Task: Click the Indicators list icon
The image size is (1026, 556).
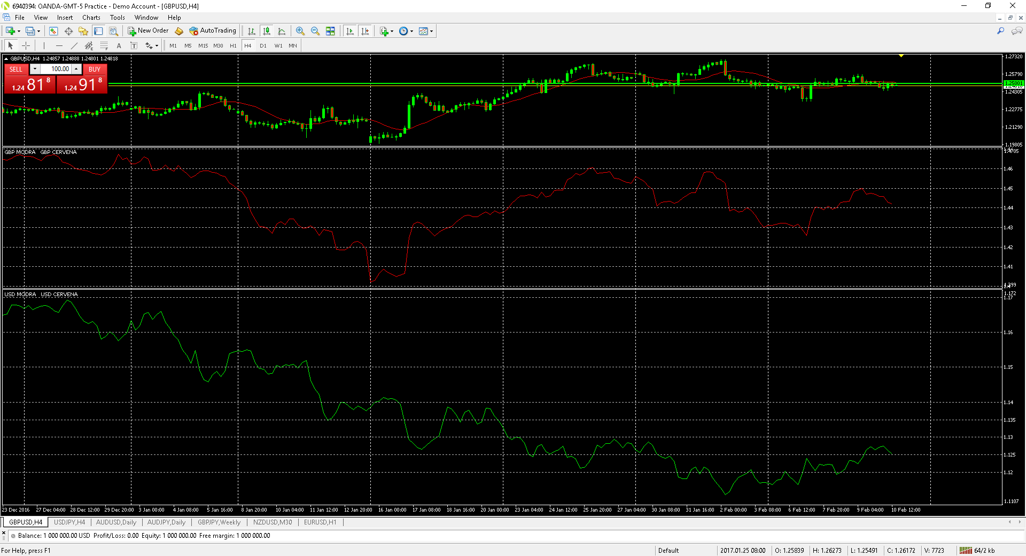Action: tap(384, 31)
